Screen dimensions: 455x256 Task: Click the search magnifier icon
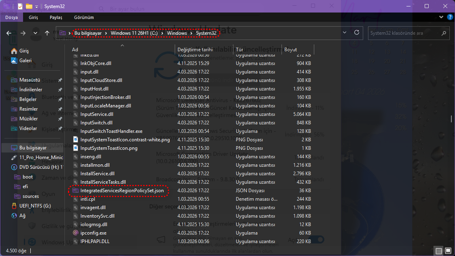tap(444, 33)
